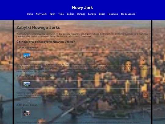Choose Dubaj in the top menu
This screenshot has height=124, width=165.
pyautogui.click(x=102, y=14)
